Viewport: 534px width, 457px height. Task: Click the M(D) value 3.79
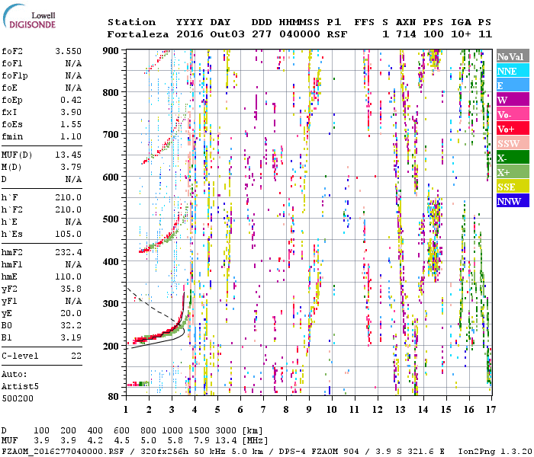click(71, 168)
